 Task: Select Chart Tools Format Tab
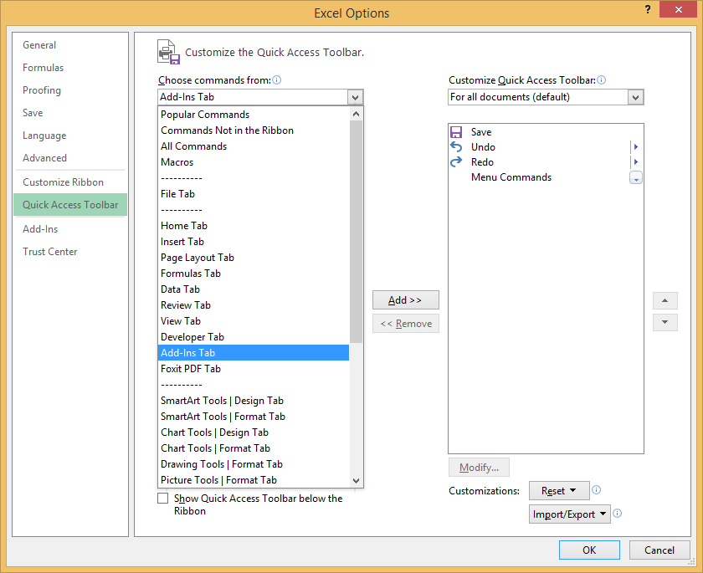point(254,448)
